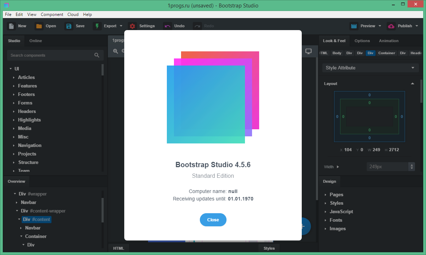This screenshot has height=255, width=426.
Task: Click the Export lightning bolt icon
Action: click(x=97, y=25)
